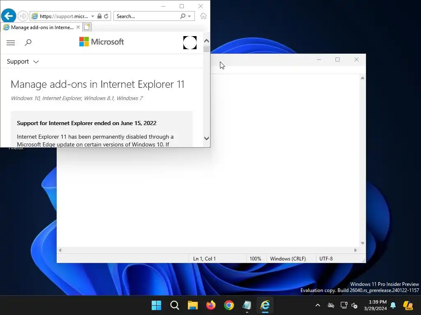
Task: Click the network display tray icon
Action: point(344,305)
